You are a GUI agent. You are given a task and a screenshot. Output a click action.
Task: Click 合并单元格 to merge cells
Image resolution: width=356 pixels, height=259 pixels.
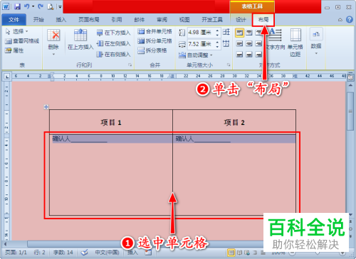pos(155,31)
